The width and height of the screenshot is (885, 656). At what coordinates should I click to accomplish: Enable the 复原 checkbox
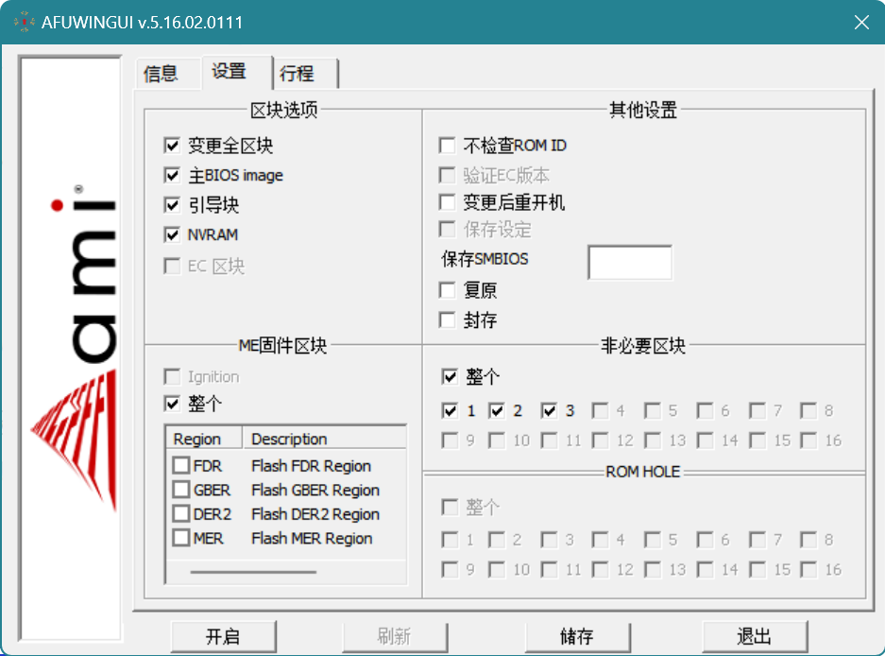tap(448, 290)
